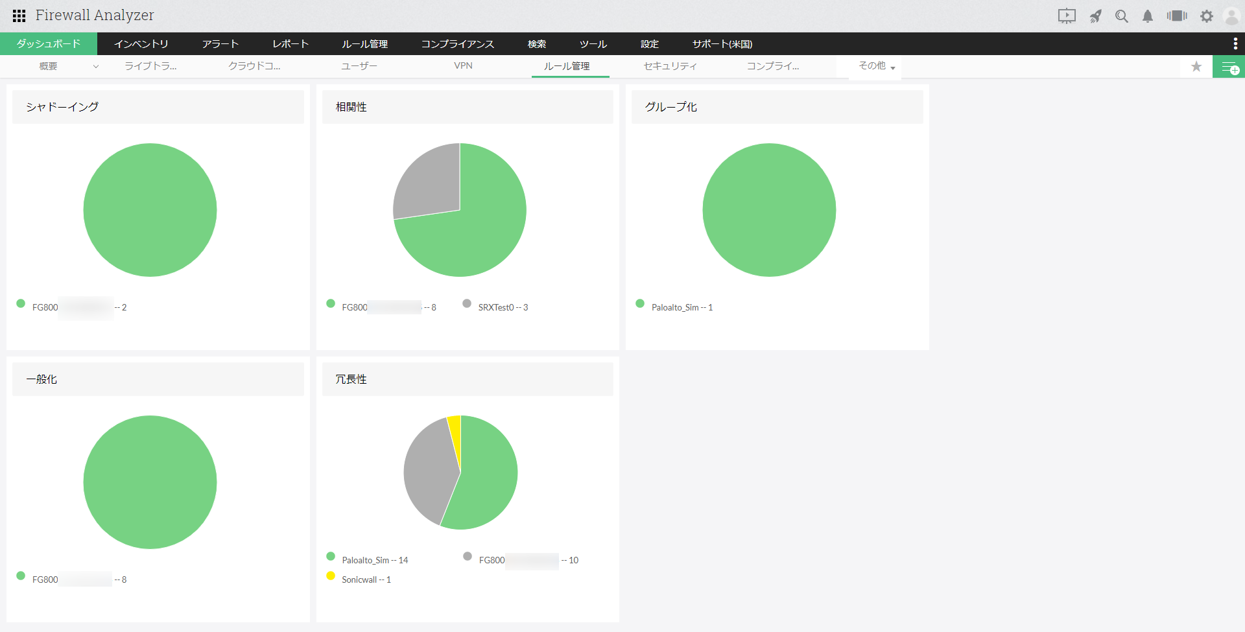Open the apps grid launcher icon
The image size is (1245, 632).
[x=19, y=16]
